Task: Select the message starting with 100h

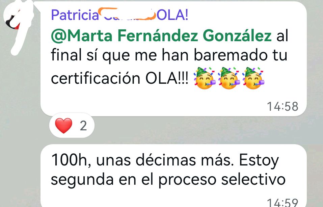Action: pos(174,176)
